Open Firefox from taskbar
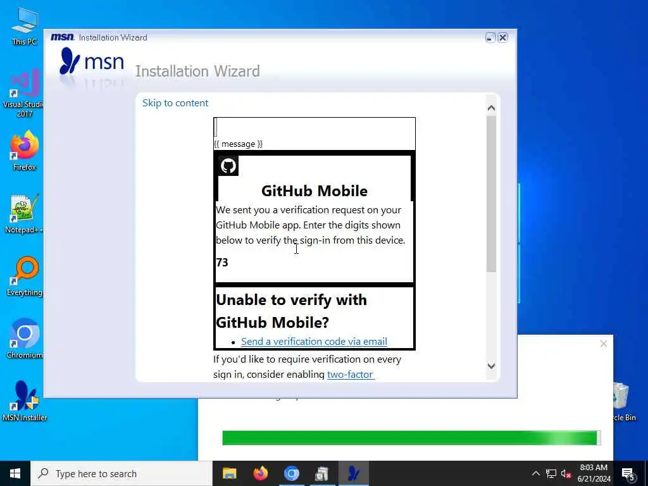 pos(260,473)
